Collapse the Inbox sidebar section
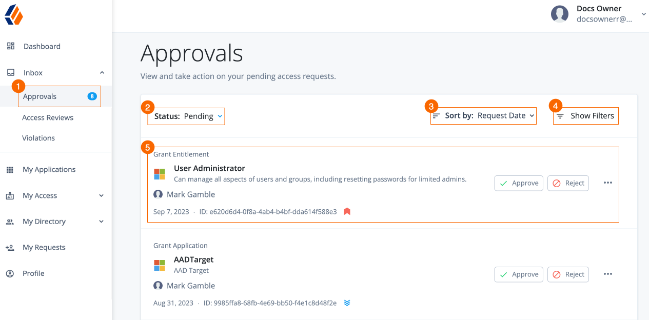 pos(101,72)
